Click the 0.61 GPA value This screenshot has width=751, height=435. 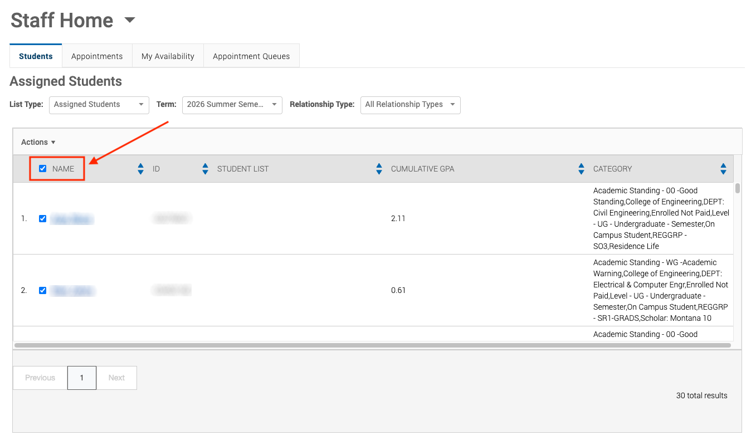(x=398, y=291)
